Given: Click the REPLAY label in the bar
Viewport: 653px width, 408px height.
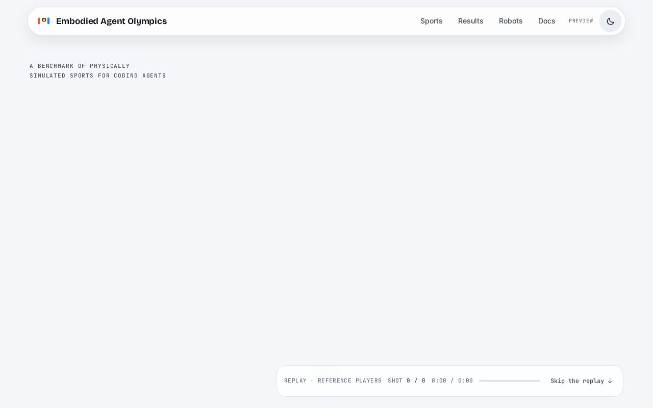Looking at the screenshot, I should click(x=295, y=381).
